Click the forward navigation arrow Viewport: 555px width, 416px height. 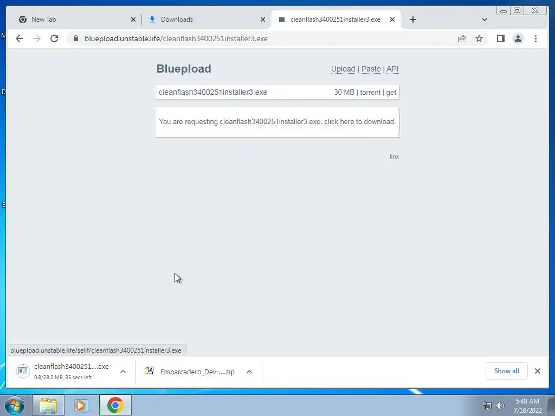coord(37,38)
